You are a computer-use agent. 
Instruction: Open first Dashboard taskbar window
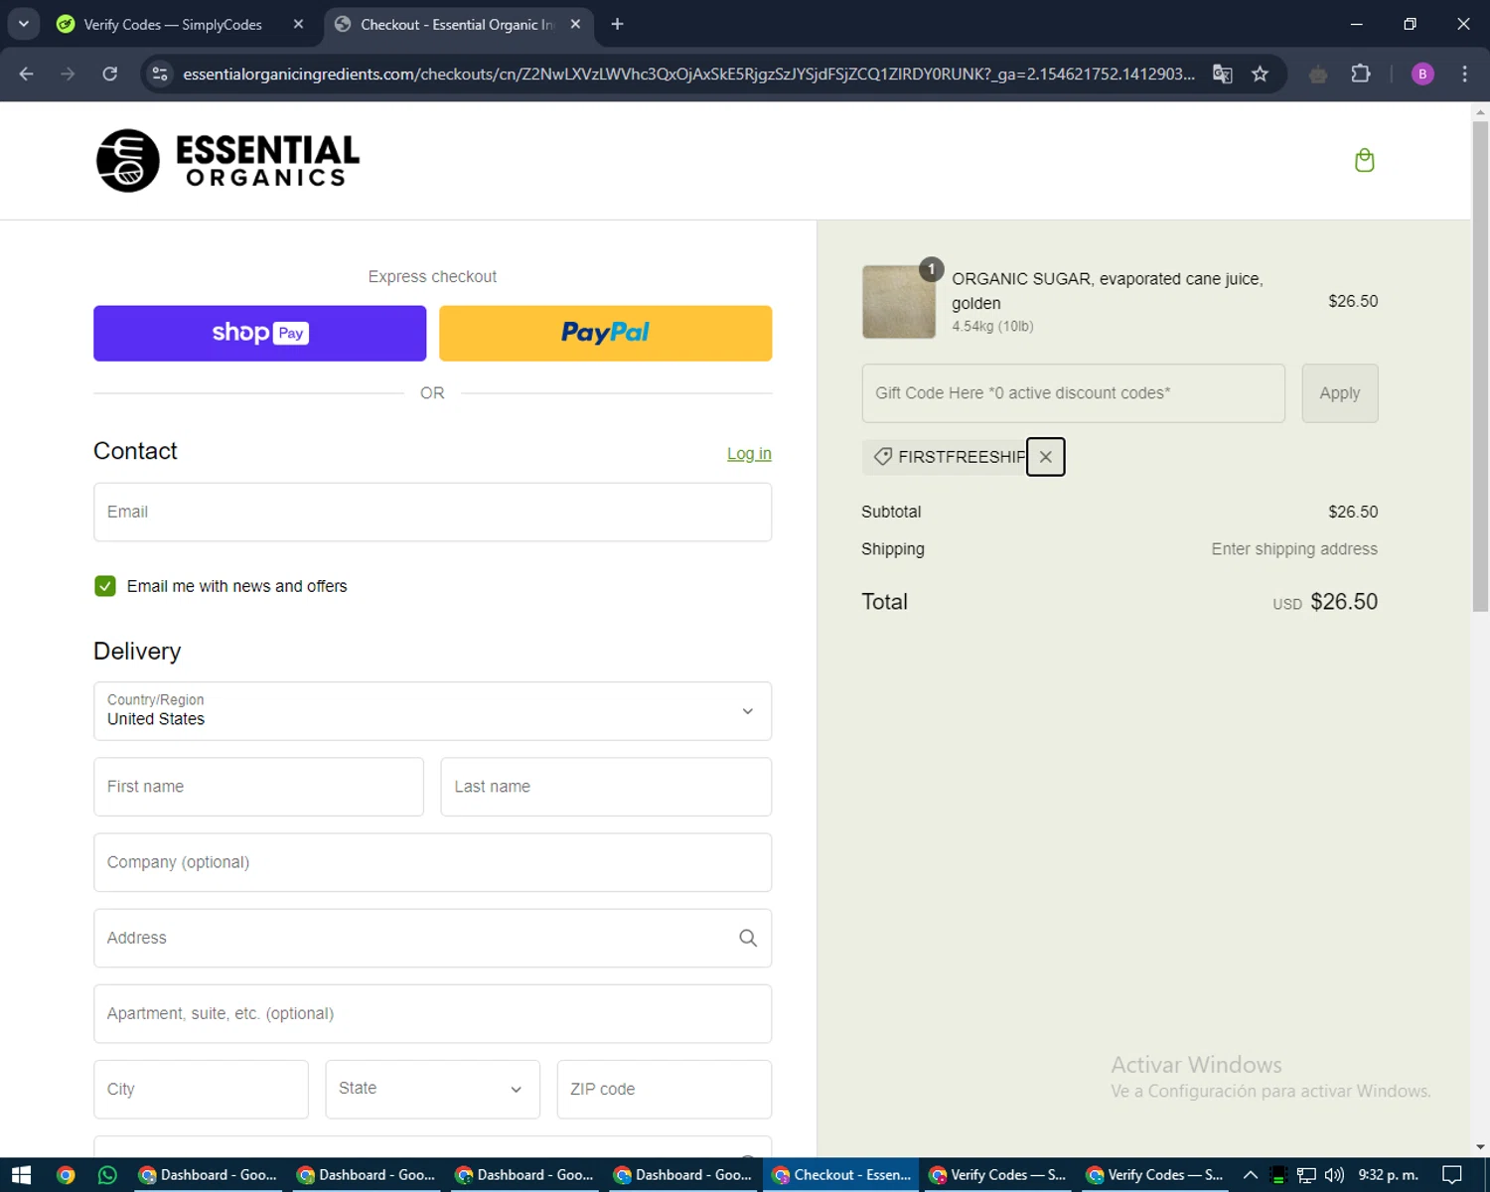tap(208, 1175)
